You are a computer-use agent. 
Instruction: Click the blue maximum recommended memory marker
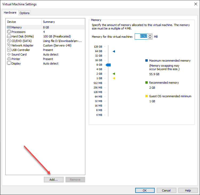[x=114, y=51]
